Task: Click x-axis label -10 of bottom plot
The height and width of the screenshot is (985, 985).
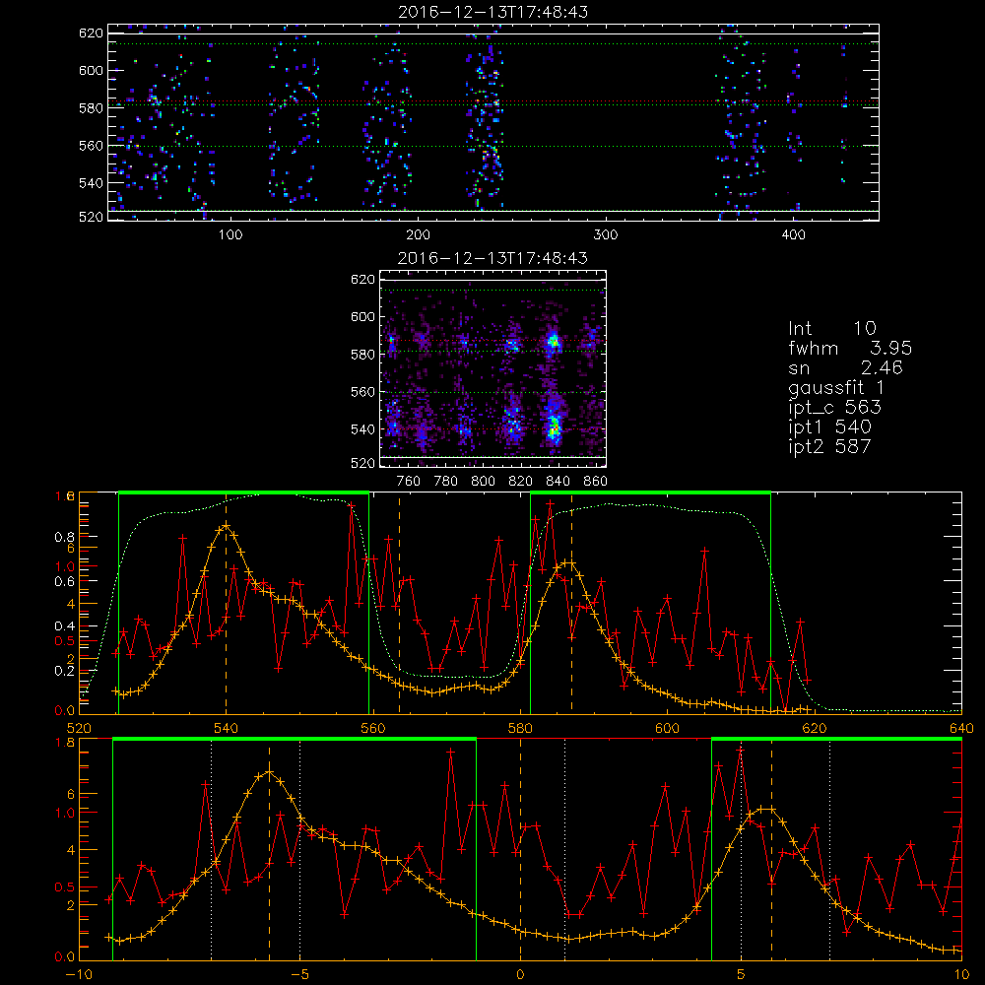Action: (79, 975)
